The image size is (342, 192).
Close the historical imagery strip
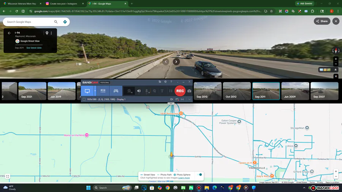336,76
